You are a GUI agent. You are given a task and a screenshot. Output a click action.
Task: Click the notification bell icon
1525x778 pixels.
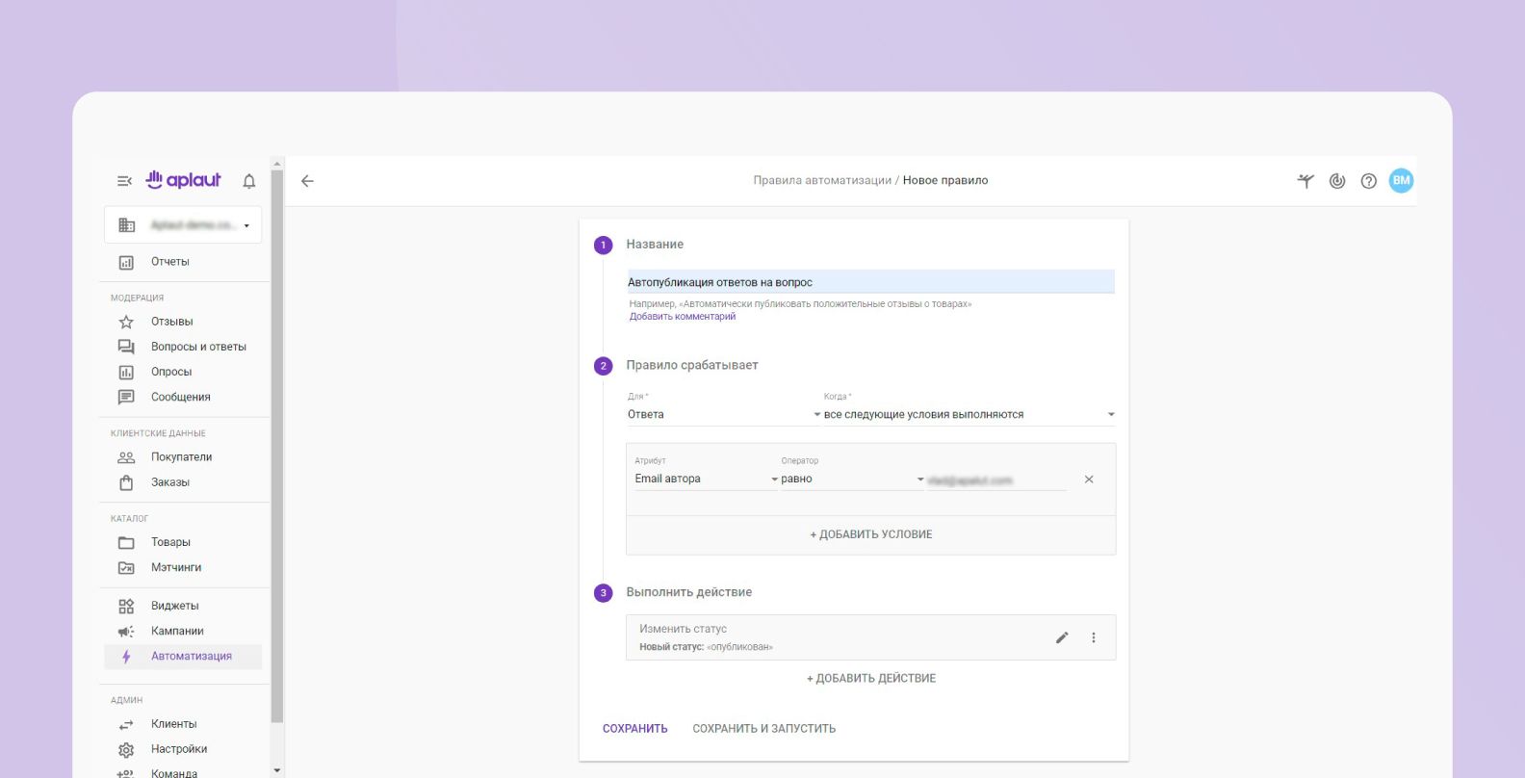[249, 181]
